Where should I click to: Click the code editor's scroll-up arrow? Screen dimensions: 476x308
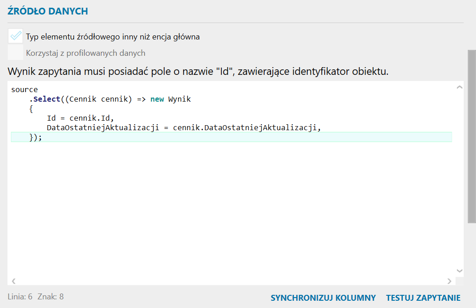click(x=459, y=87)
